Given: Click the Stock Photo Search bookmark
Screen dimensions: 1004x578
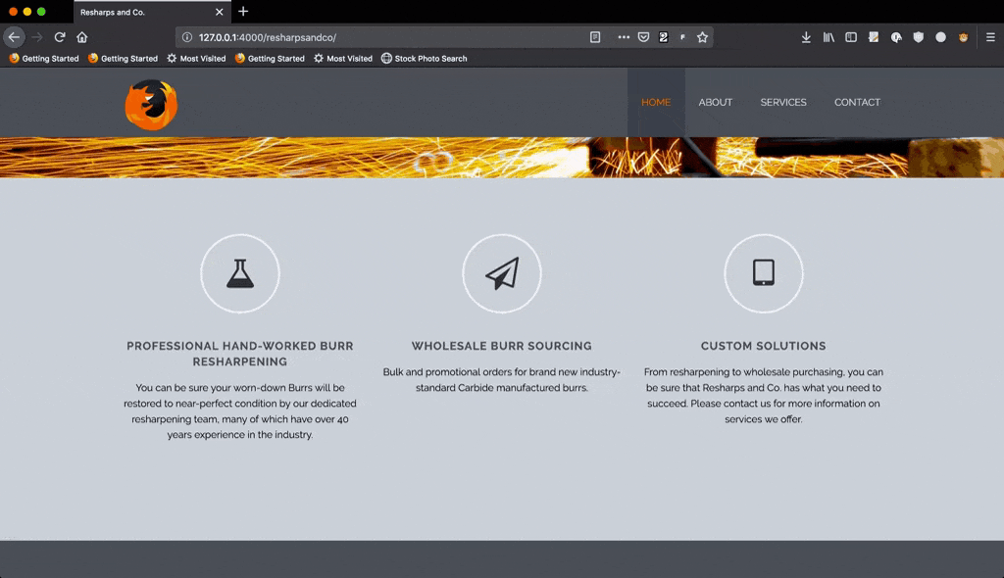Looking at the screenshot, I should point(424,59).
